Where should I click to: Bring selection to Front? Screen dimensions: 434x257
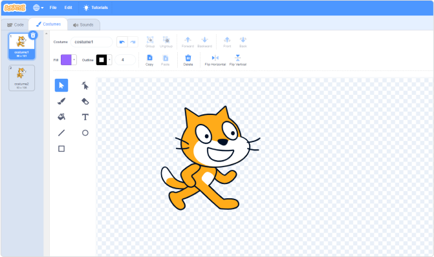pos(227,42)
